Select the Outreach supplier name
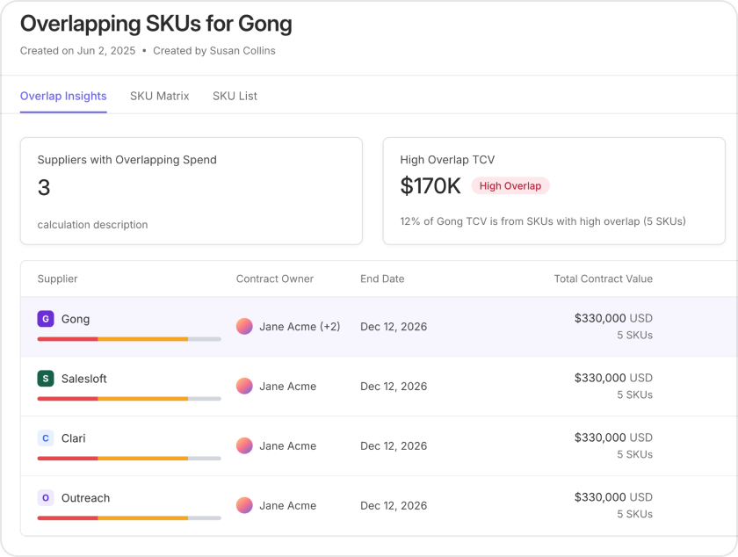The height and width of the screenshot is (557, 738). pos(86,497)
